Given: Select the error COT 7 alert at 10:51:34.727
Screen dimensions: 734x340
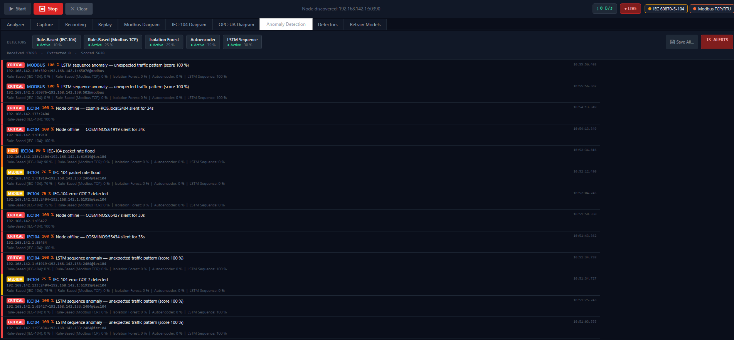Looking at the screenshot, I should pos(301,285).
